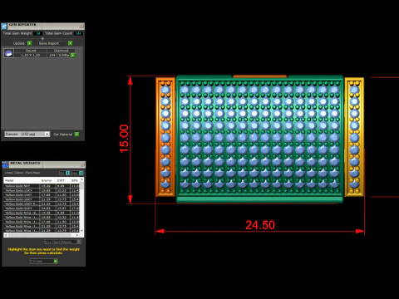Image resolution: width=399 pixels, height=299 pixels.
Task: Toggle the Use Object Material checkbox
Action: pyautogui.click(x=79, y=242)
